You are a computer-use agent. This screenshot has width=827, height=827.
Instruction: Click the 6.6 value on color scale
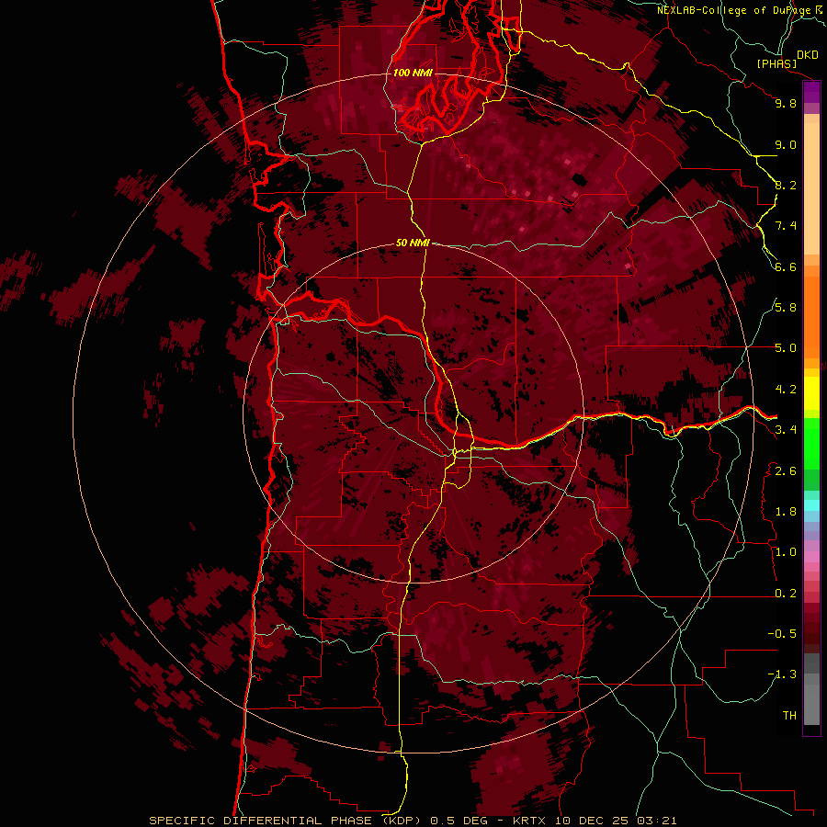pos(786,266)
